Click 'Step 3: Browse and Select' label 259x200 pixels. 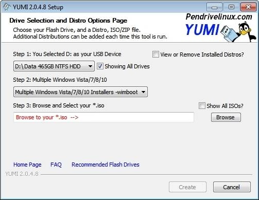[59, 105]
